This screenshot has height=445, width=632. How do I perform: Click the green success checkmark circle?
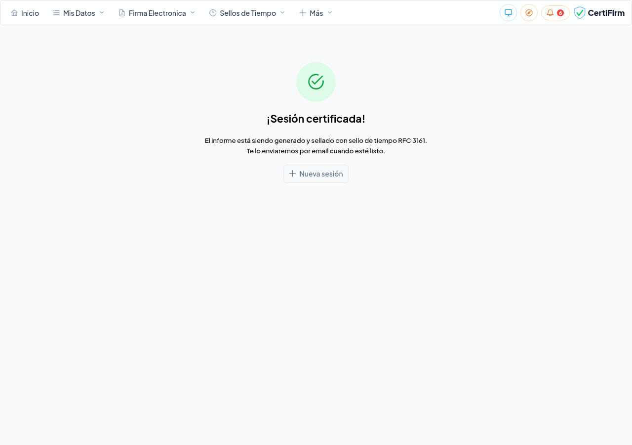click(316, 82)
